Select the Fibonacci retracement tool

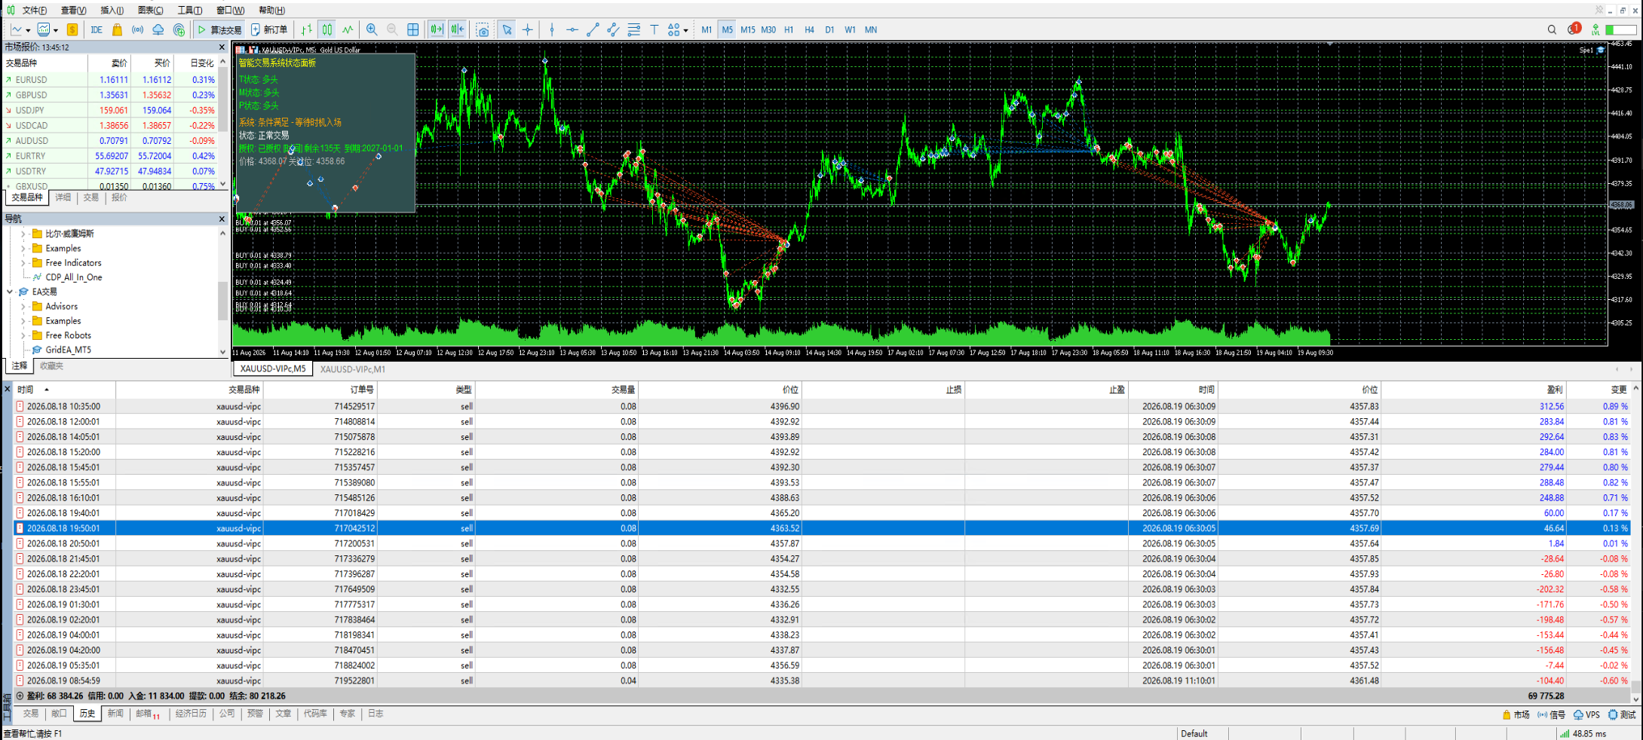point(633,30)
